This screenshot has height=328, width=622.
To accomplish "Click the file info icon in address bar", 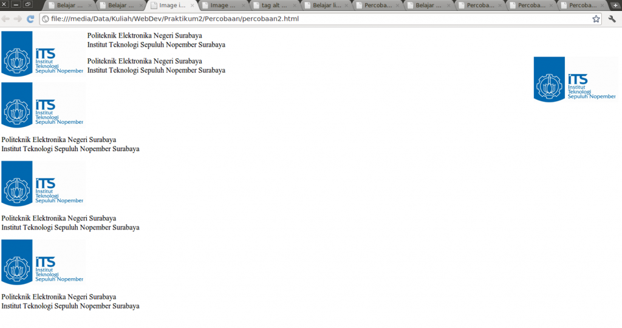I will pos(46,19).
